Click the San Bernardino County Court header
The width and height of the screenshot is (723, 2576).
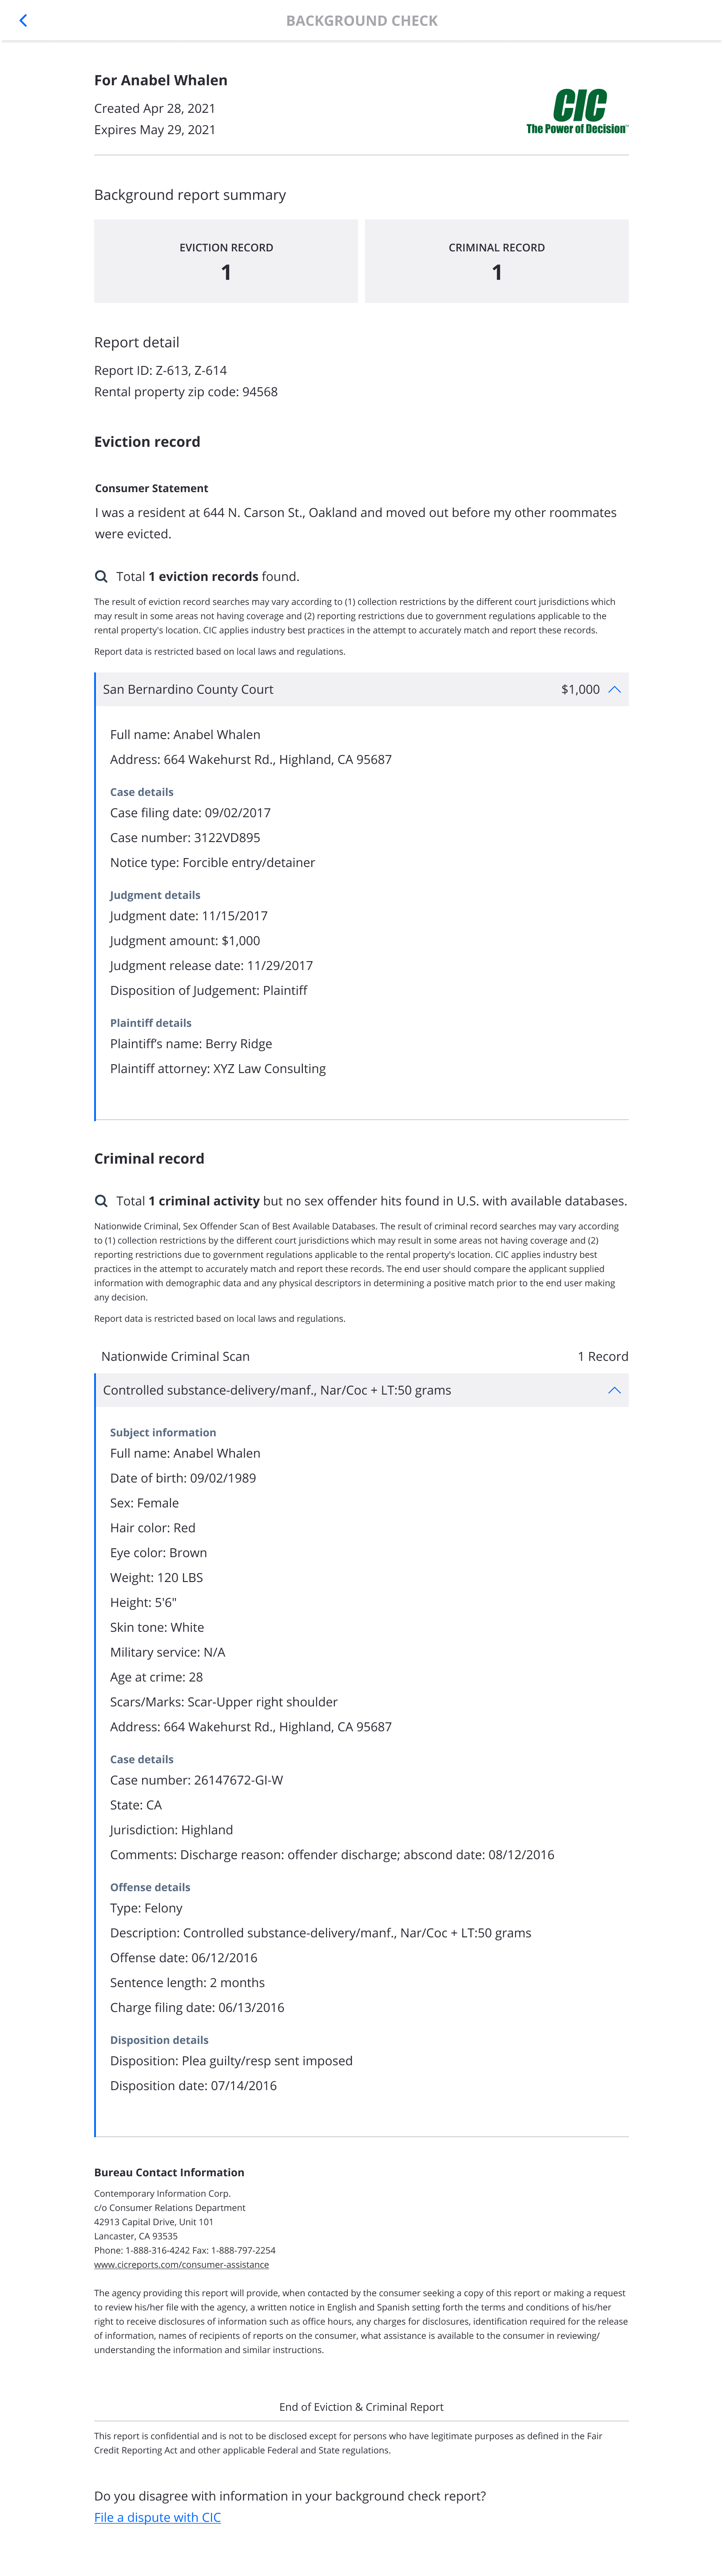tap(188, 689)
